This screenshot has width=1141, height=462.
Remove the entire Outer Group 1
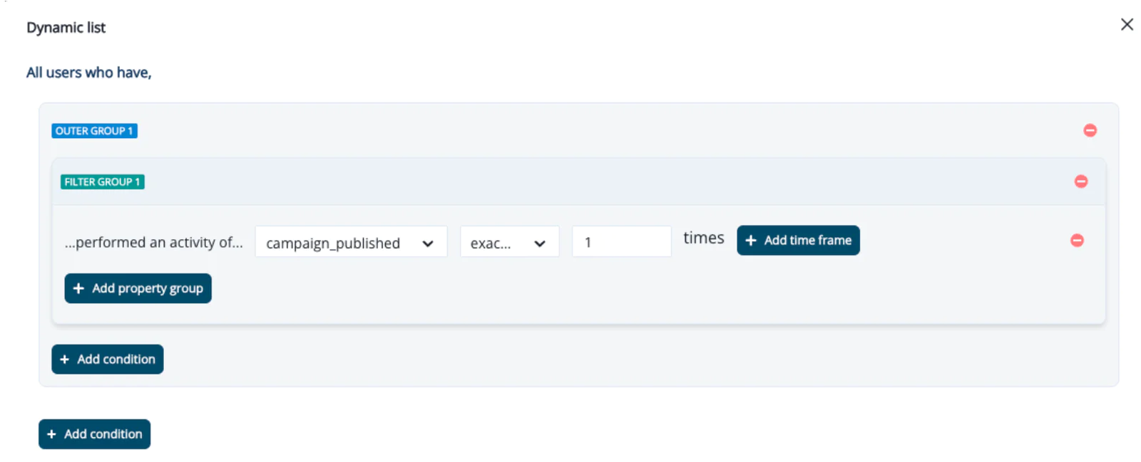[x=1090, y=130]
